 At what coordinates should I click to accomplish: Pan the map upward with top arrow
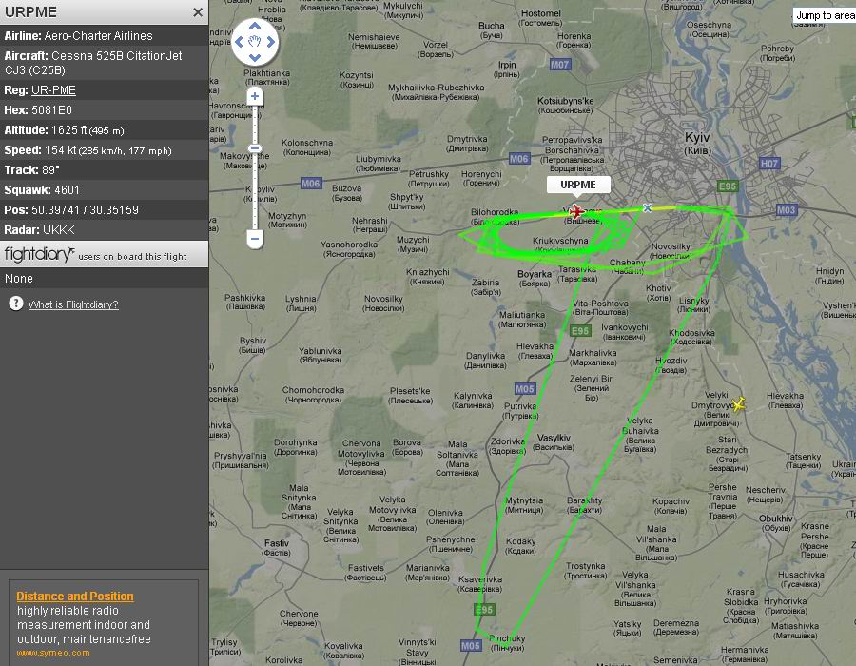[x=255, y=27]
